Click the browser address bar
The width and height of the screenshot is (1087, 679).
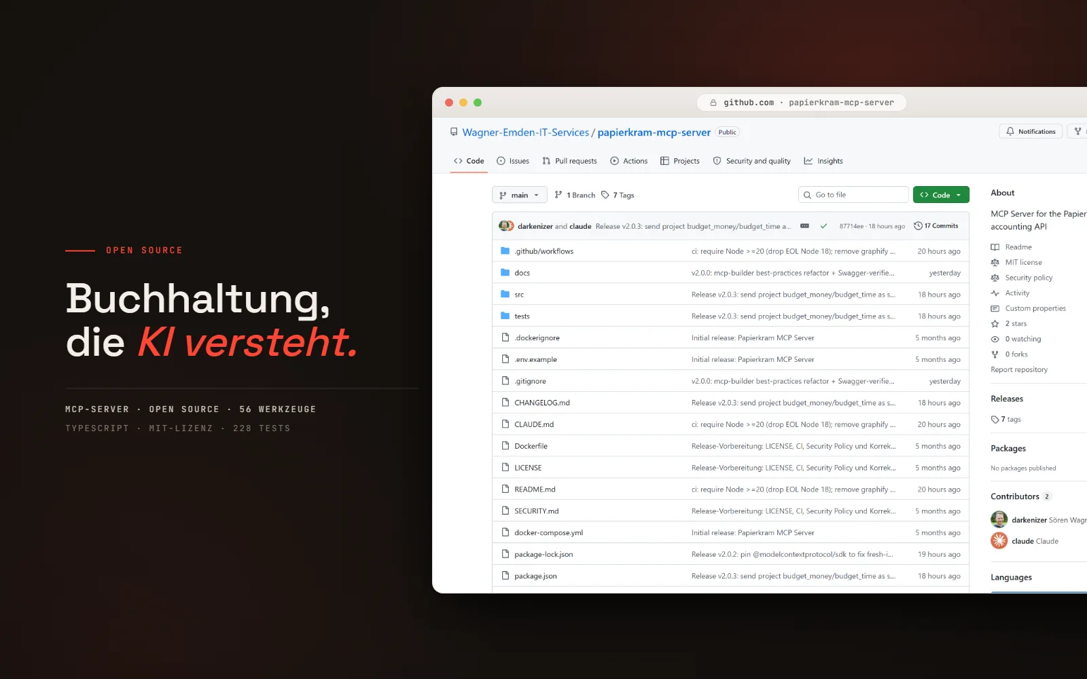tap(802, 103)
